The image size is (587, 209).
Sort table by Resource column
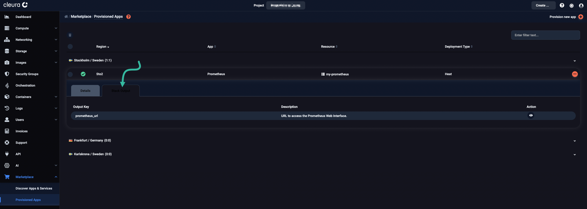329,47
